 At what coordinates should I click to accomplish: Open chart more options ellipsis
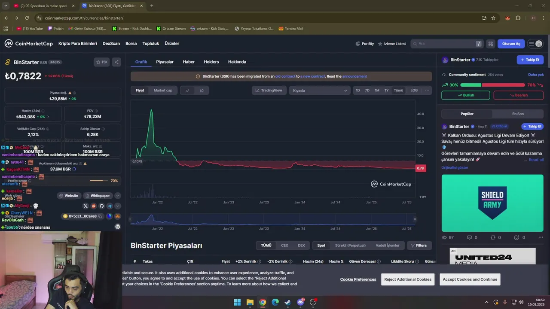[427, 90]
